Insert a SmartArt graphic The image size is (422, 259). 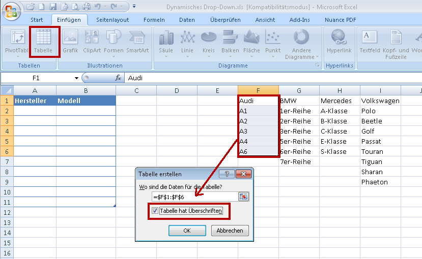(137, 42)
